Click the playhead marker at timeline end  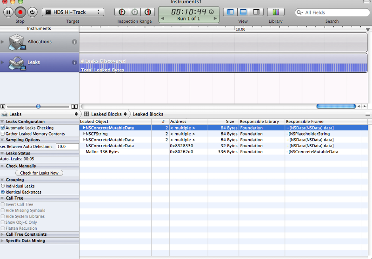point(368,30)
